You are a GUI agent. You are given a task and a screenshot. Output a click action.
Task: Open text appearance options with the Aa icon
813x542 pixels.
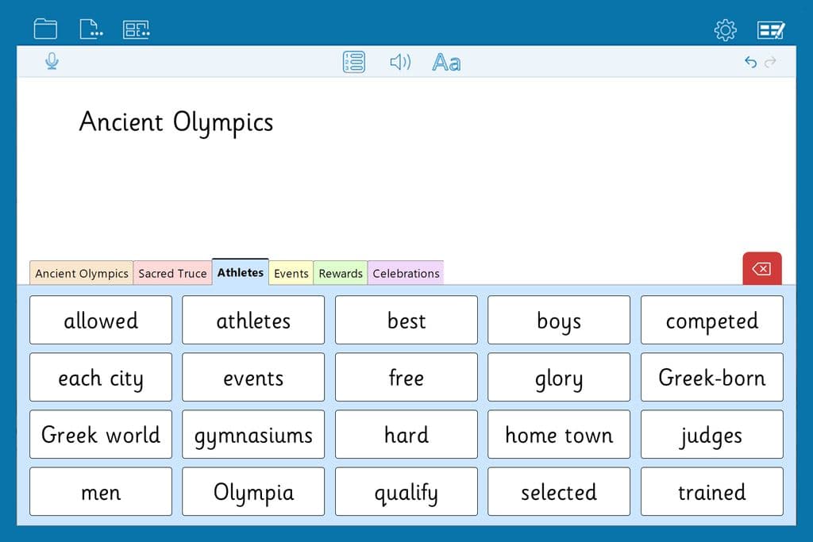click(x=445, y=61)
